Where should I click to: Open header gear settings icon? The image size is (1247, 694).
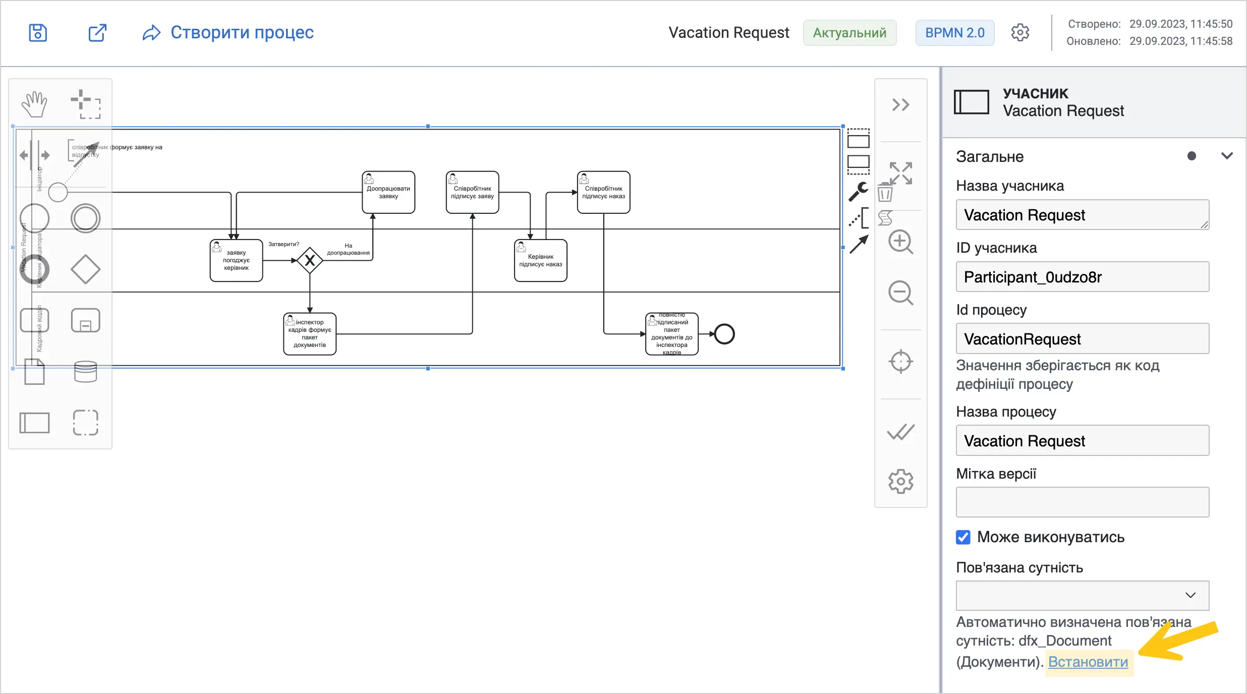[x=1020, y=33]
